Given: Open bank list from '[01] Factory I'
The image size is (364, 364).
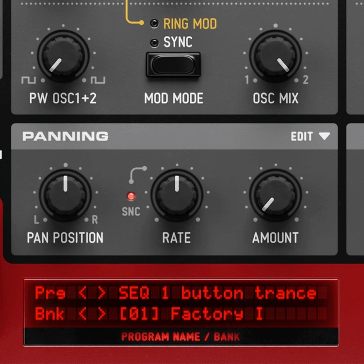Looking at the screenshot, I should (190, 315).
